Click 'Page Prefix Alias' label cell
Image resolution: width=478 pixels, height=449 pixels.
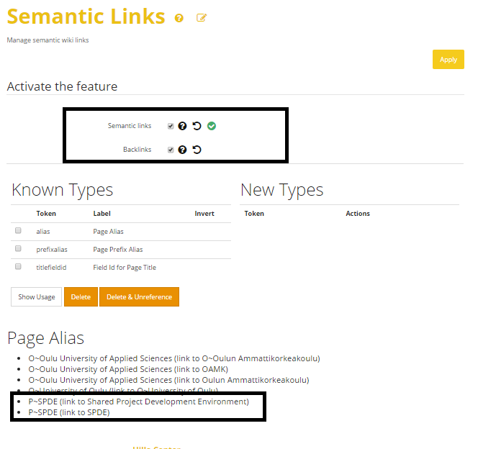pyautogui.click(x=117, y=250)
